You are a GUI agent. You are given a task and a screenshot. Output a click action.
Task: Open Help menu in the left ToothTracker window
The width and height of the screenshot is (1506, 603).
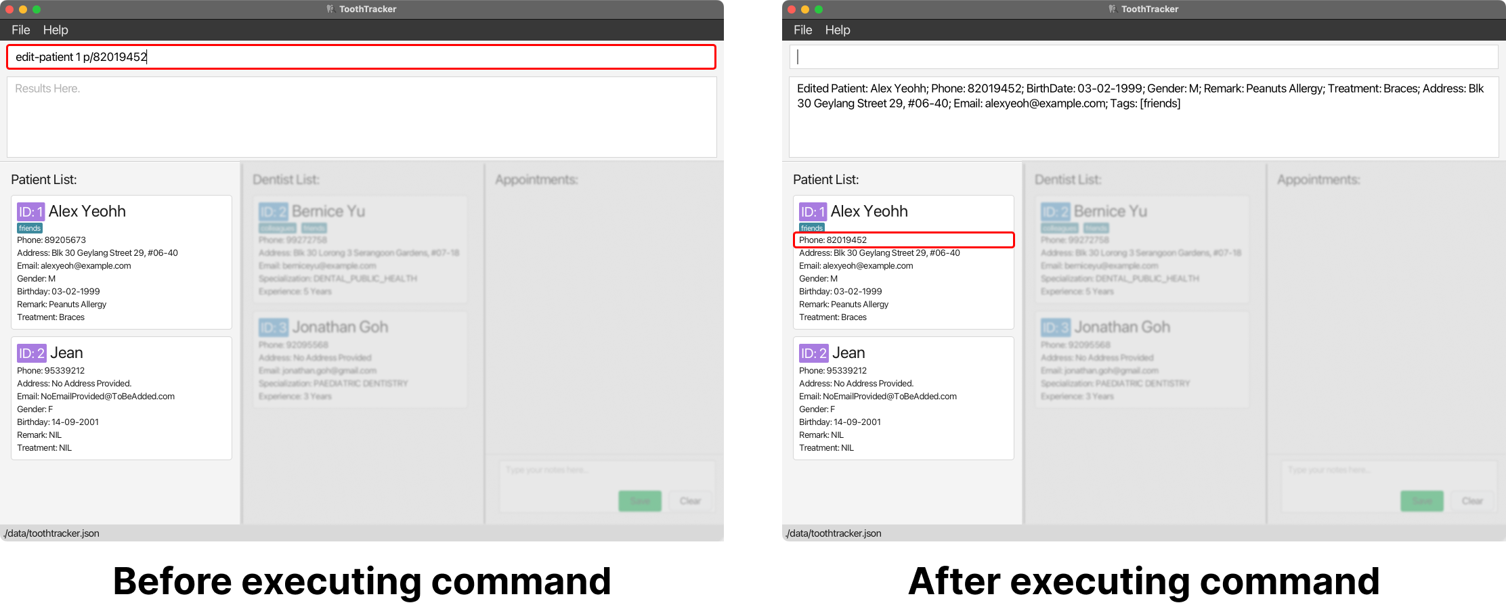pos(56,30)
